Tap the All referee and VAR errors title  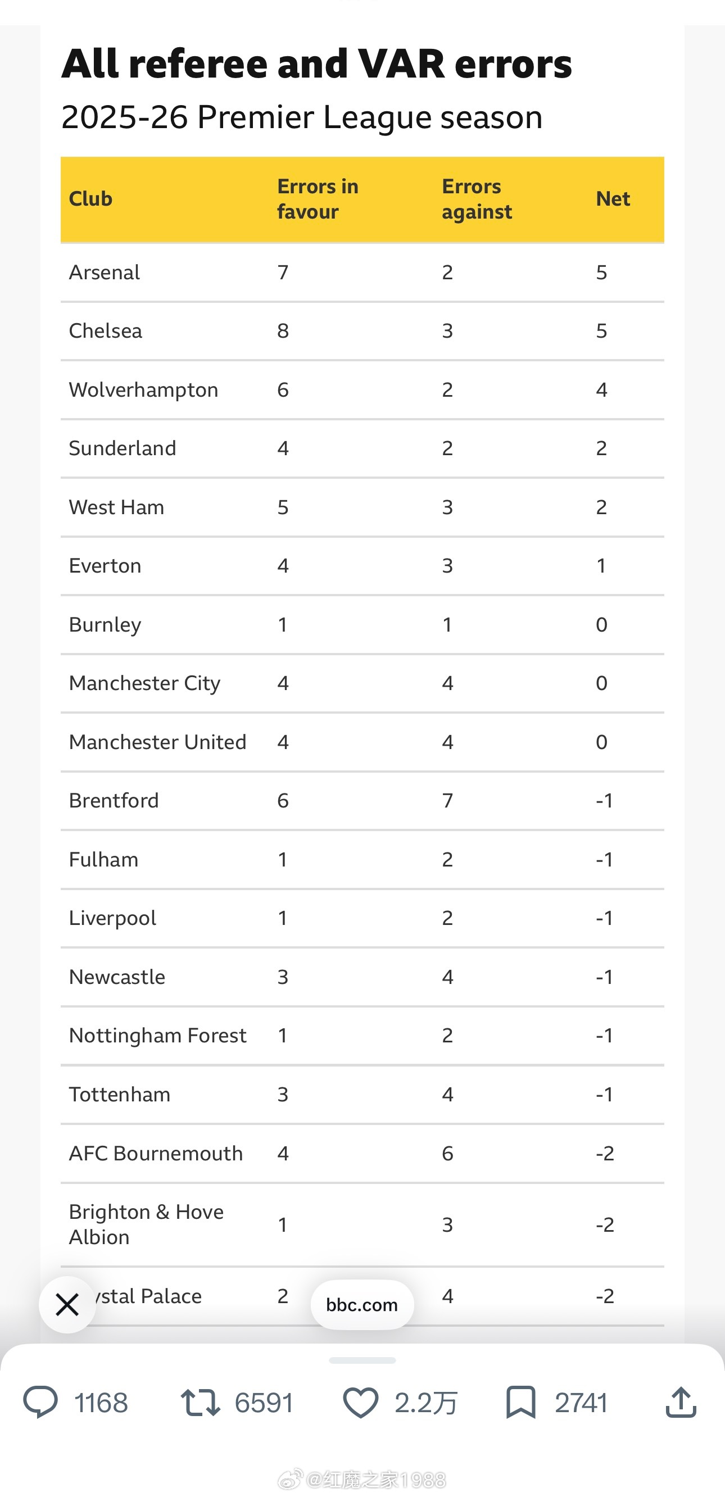tap(316, 63)
